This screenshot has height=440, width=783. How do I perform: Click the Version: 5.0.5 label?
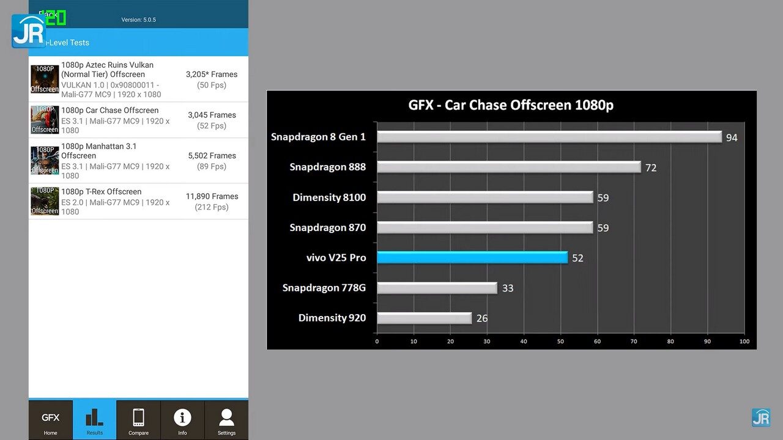click(138, 20)
